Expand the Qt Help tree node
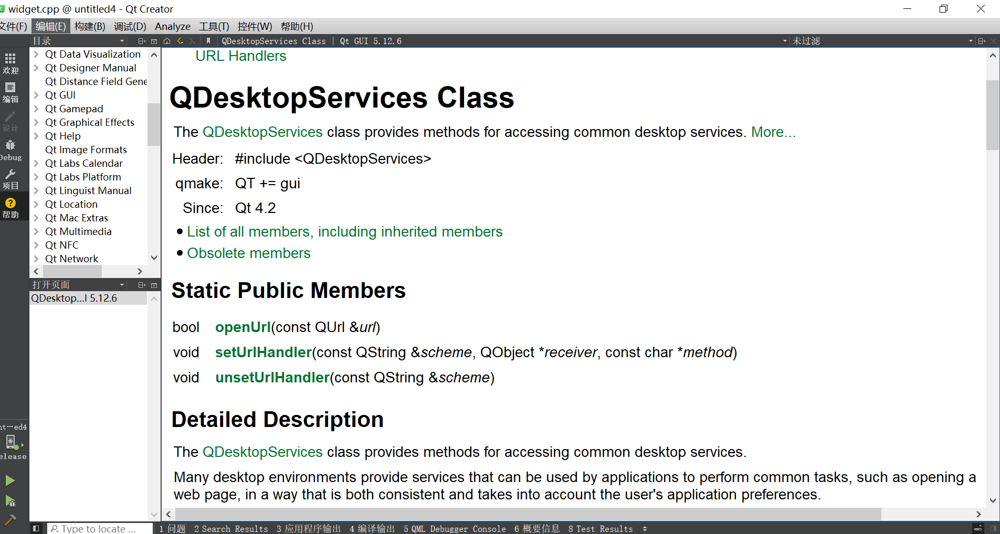1000x534 pixels. click(x=36, y=136)
